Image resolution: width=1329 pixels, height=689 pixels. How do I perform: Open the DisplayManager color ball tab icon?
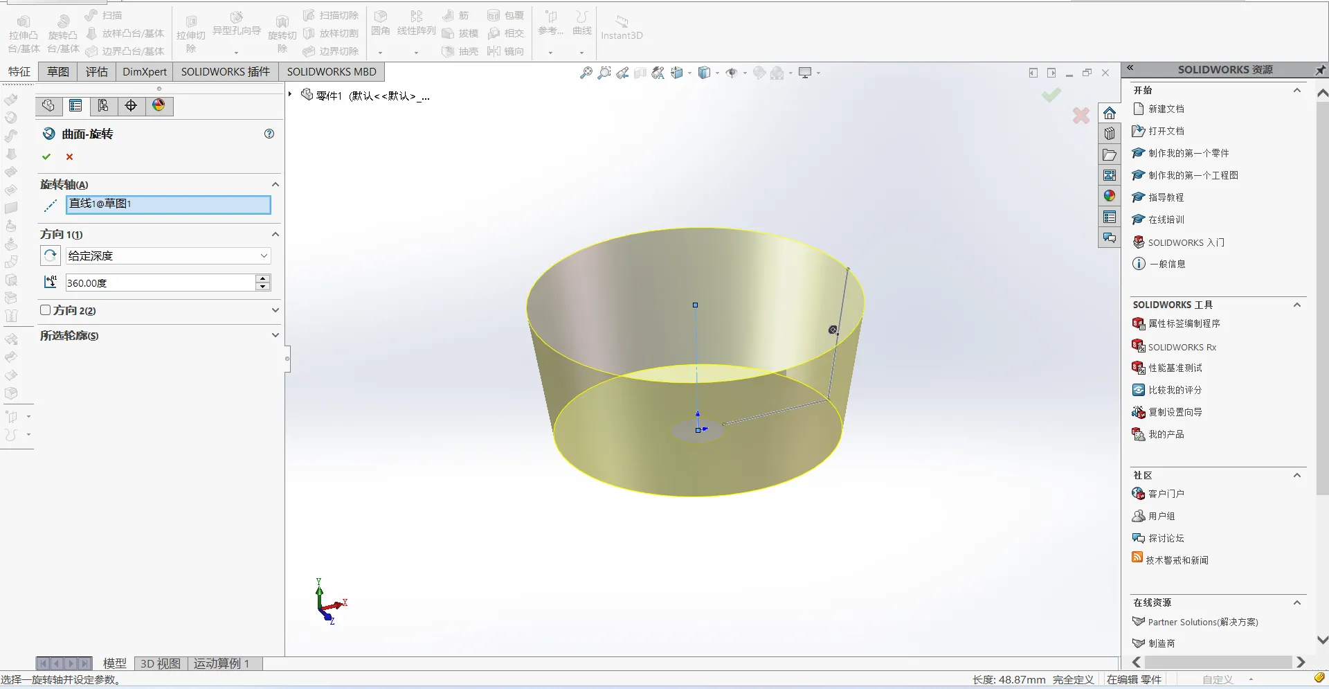(x=159, y=105)
